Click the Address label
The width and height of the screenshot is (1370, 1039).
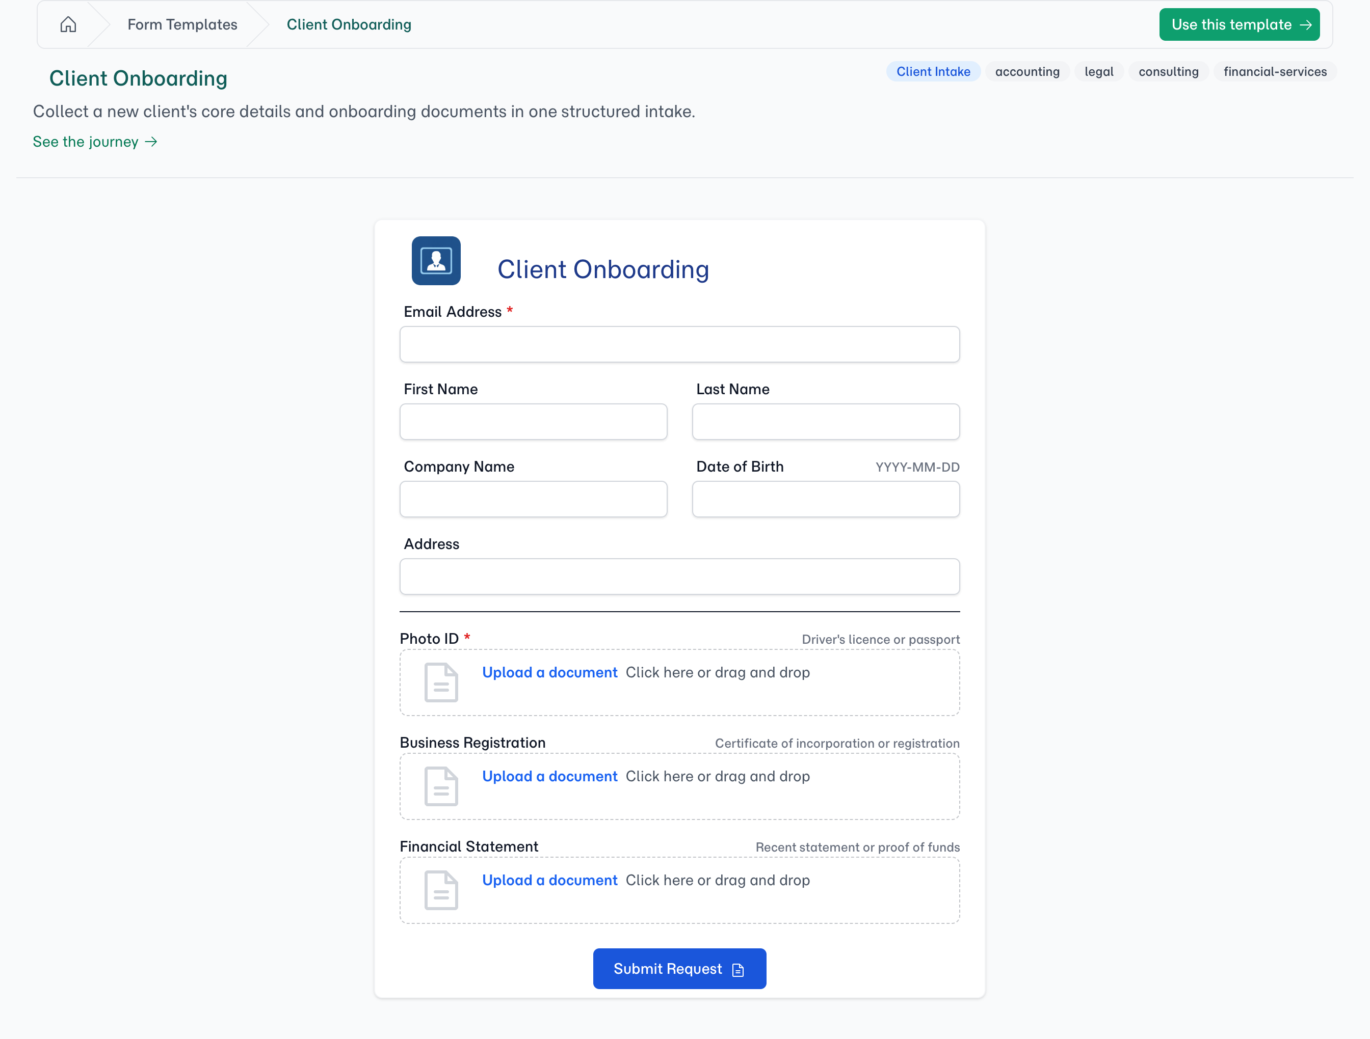tap(432, 544)
